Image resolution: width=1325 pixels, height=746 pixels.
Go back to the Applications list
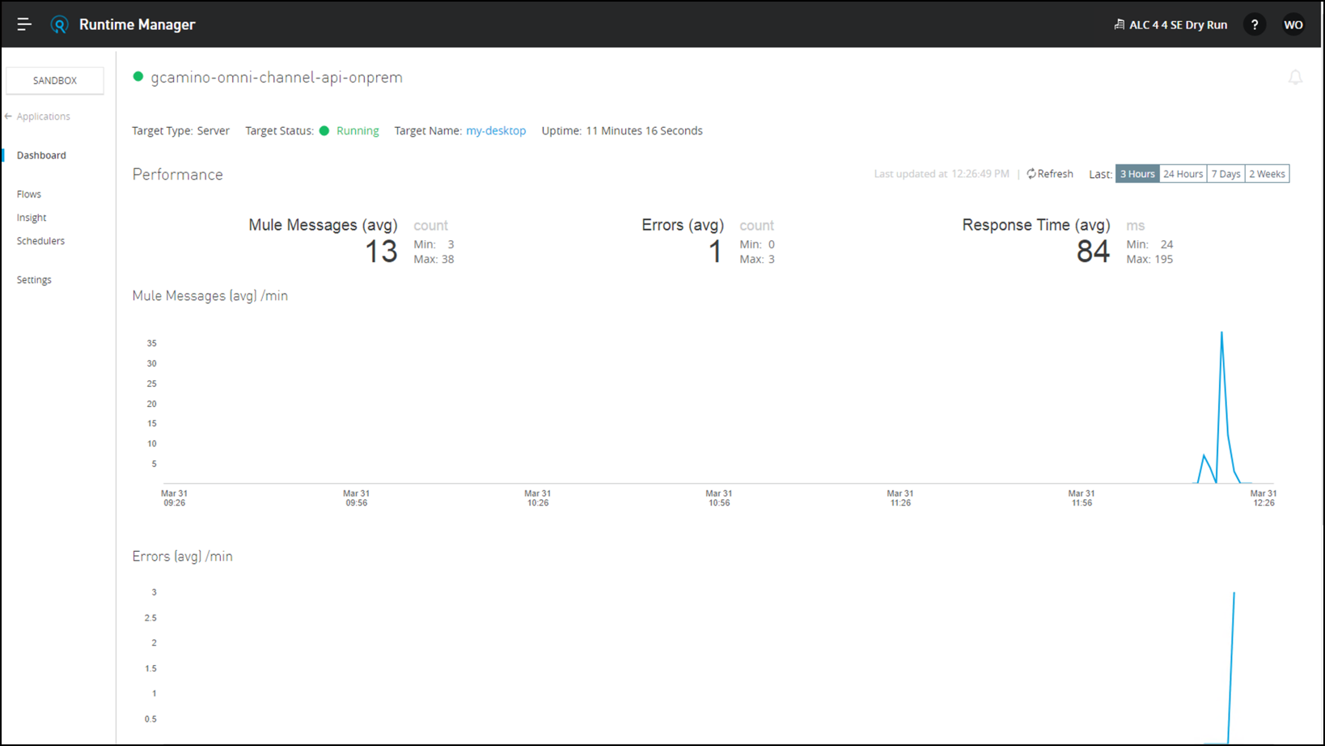coord(43,117)
